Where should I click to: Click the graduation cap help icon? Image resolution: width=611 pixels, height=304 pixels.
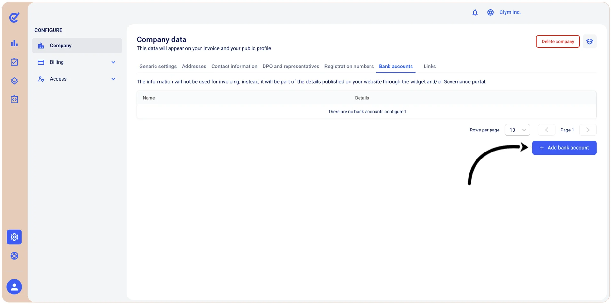pyautogui.click(x=590, y=42)
